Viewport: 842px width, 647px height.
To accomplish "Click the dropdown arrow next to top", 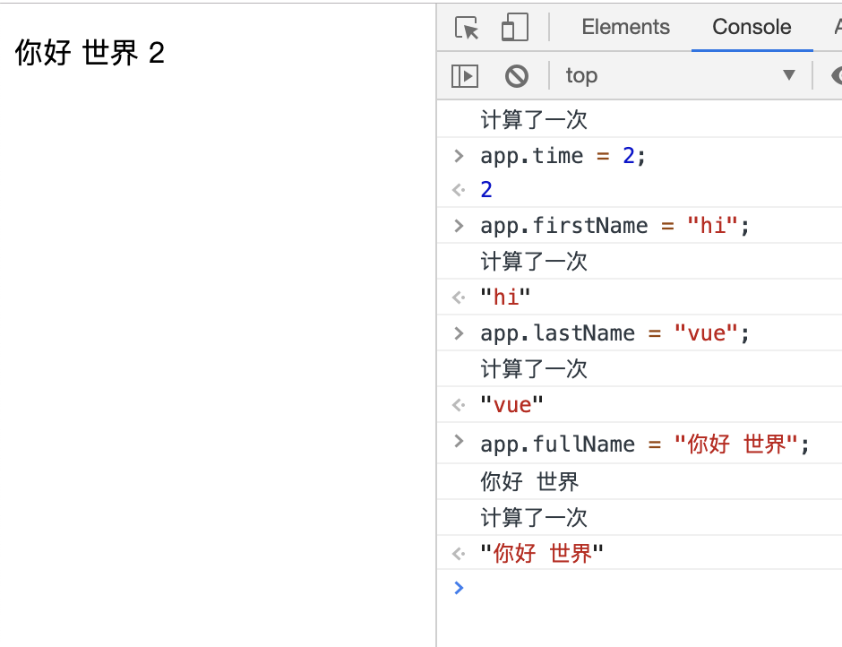I will click(788, 74).
